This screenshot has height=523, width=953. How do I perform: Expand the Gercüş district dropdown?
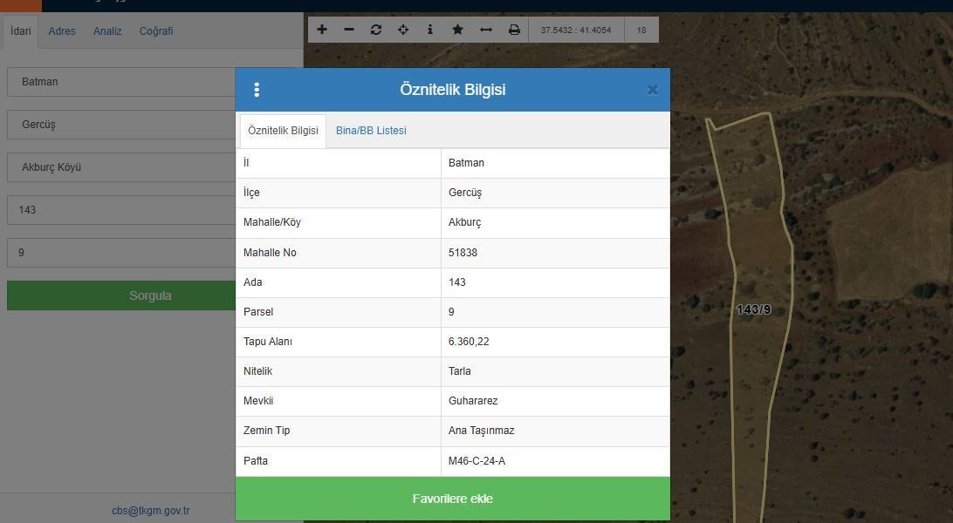122,125
